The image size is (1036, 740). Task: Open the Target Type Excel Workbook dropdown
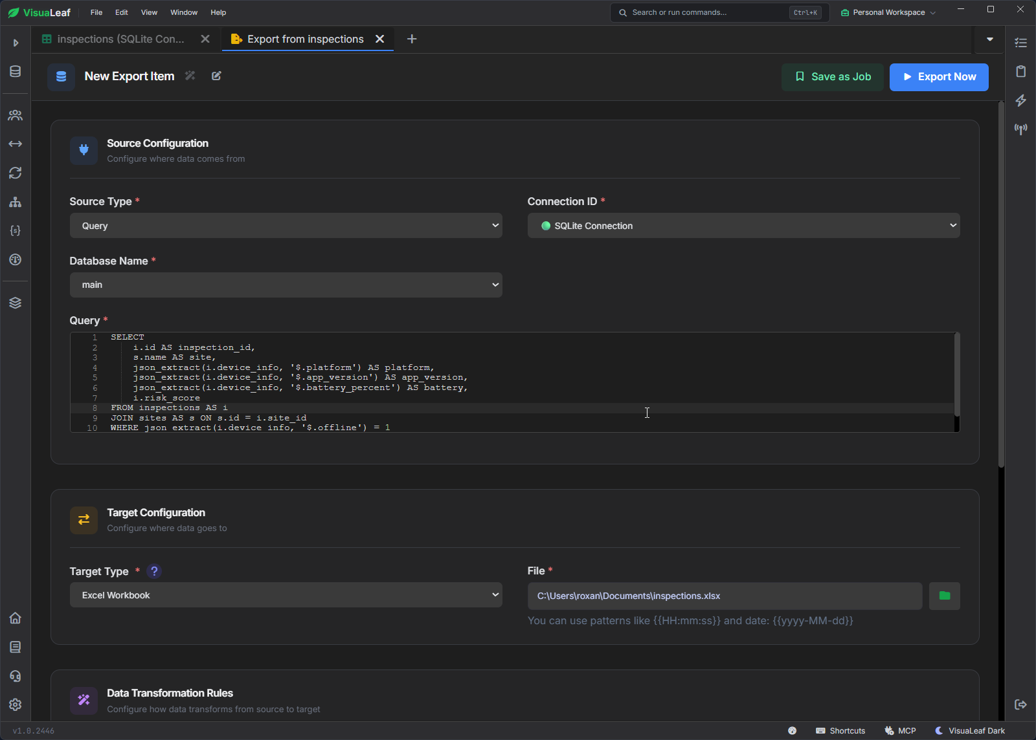pyautogui.click(x=286, y=595)
